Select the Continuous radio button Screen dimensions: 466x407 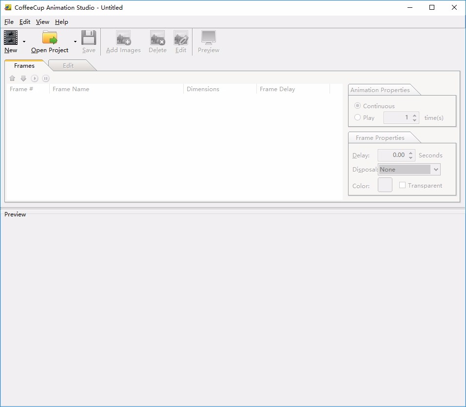(x=357, y=106)
